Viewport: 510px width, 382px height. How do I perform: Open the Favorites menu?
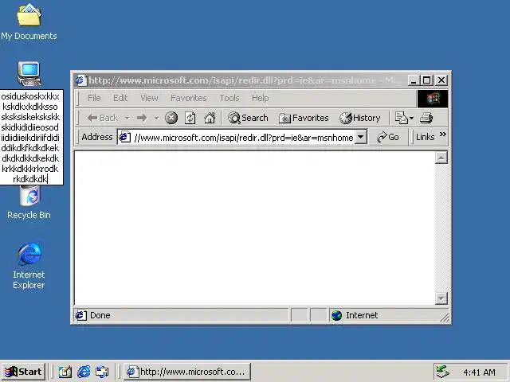pyautogui.click(x=189, y=98)
